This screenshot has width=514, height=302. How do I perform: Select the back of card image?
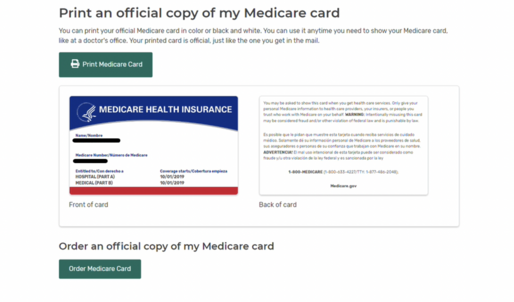tap(343, 145)
